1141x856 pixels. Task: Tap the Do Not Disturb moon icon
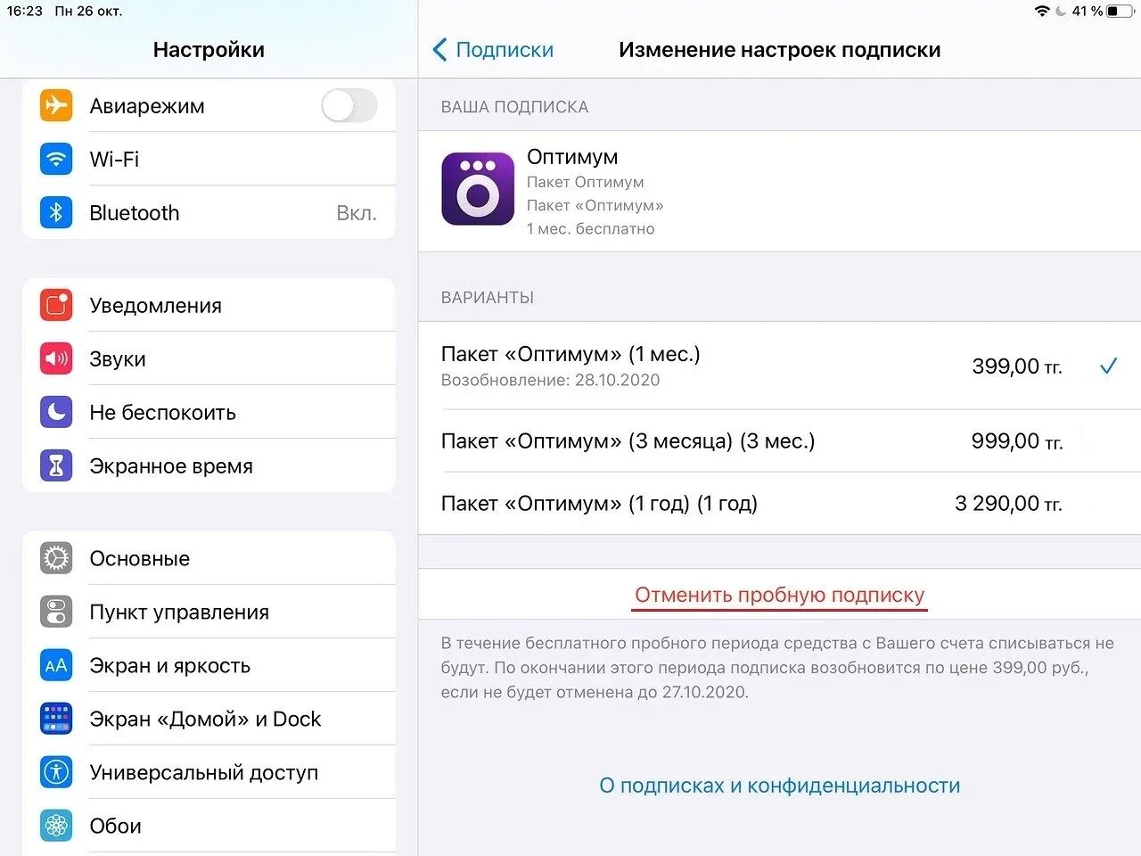pyautogui.click(x=56, y=412)
